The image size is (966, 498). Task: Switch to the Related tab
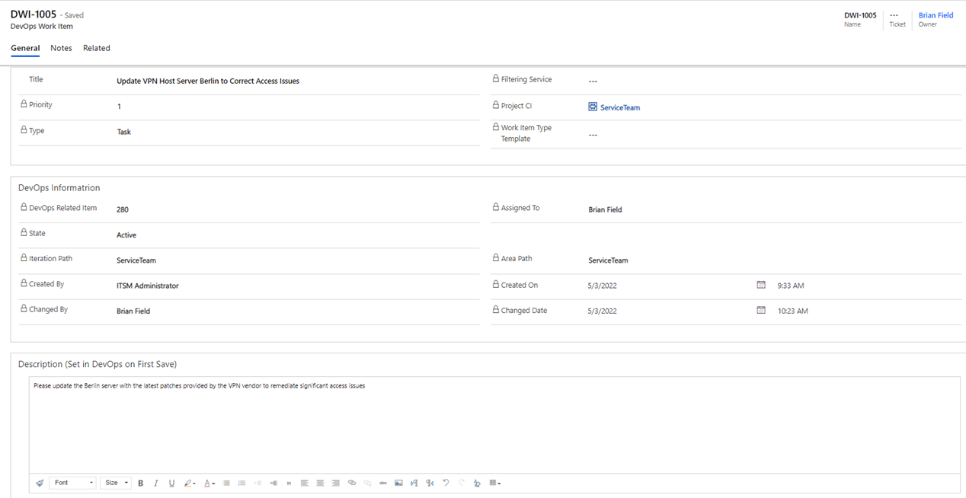click(x=97, y=48)
